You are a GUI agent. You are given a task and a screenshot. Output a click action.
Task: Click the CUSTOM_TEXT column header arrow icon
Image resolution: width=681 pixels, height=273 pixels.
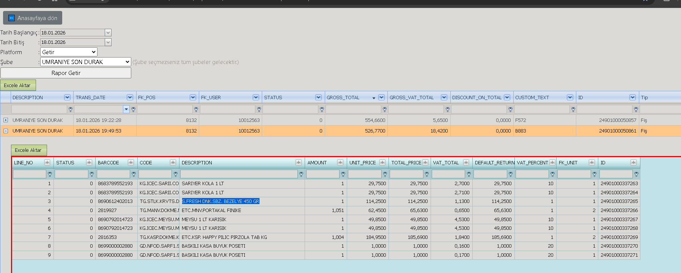[x=570, y=97]
